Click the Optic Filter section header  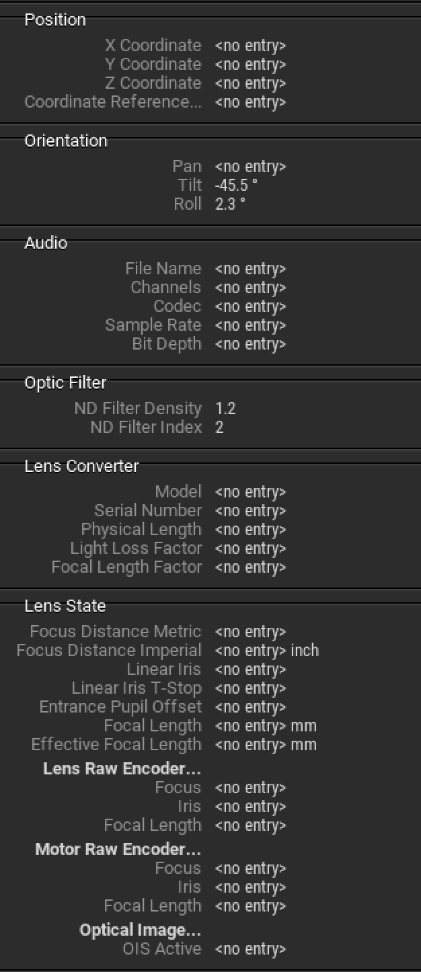click(65, 382)
